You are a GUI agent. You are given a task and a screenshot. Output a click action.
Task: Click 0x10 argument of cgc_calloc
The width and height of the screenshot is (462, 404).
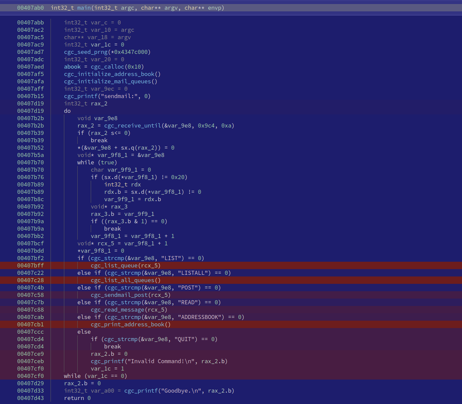pyautogui.click(x=134, y=67)
